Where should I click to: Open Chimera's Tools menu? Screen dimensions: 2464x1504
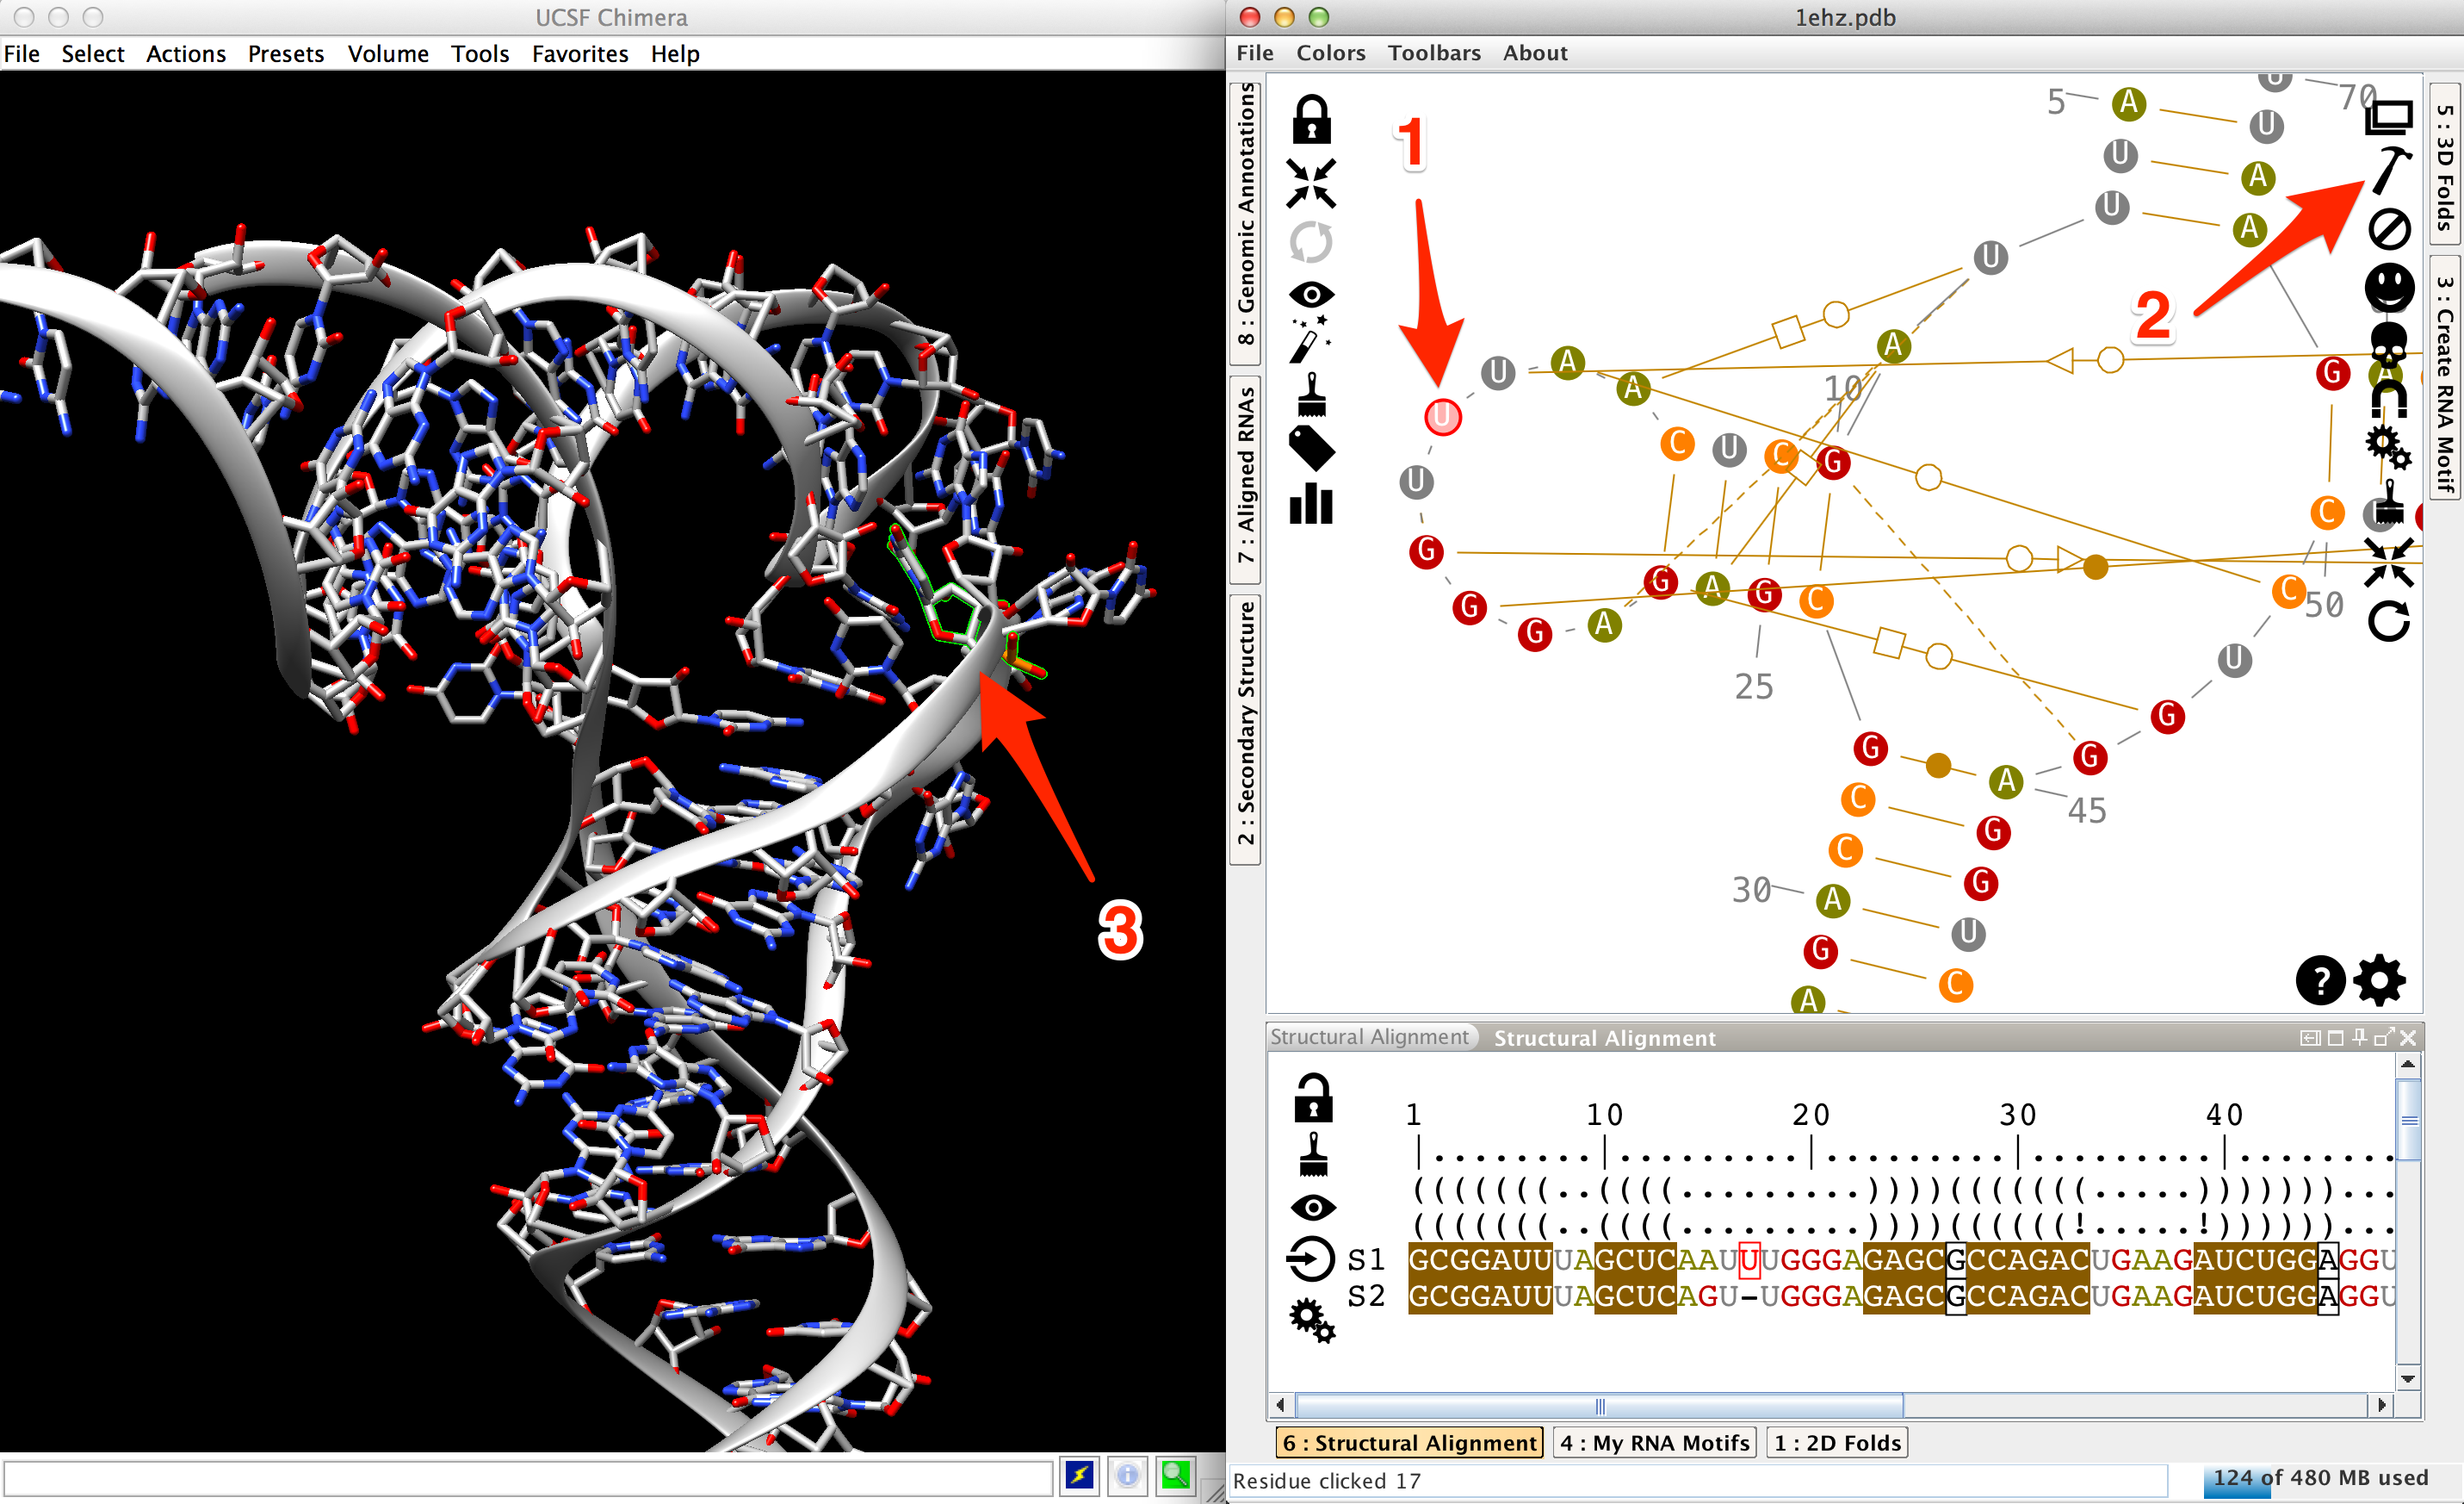click(480, 54)
